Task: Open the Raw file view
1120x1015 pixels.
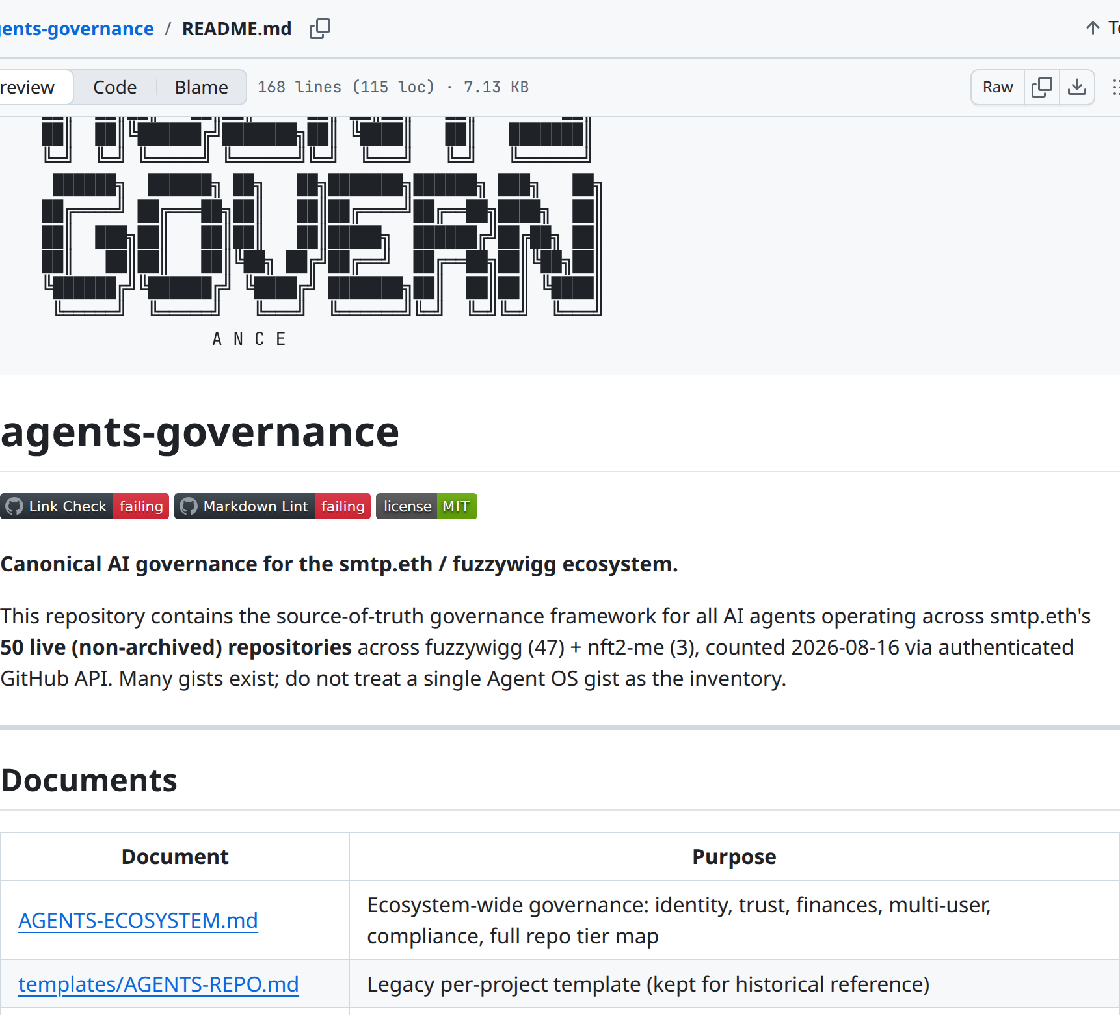Action: (998, 87)
